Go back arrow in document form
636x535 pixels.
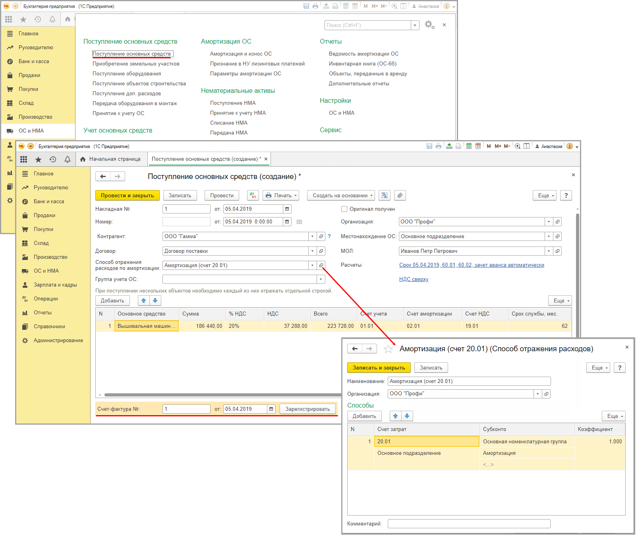pos(103,176)
